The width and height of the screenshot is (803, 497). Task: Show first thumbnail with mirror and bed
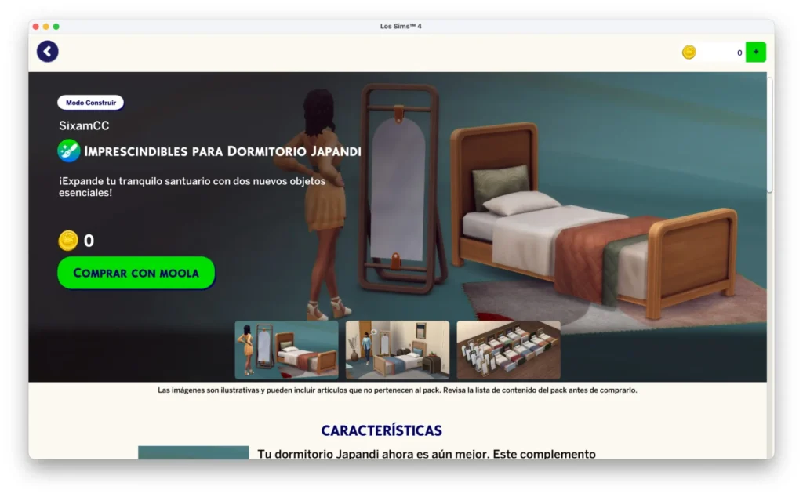(286, 350)
